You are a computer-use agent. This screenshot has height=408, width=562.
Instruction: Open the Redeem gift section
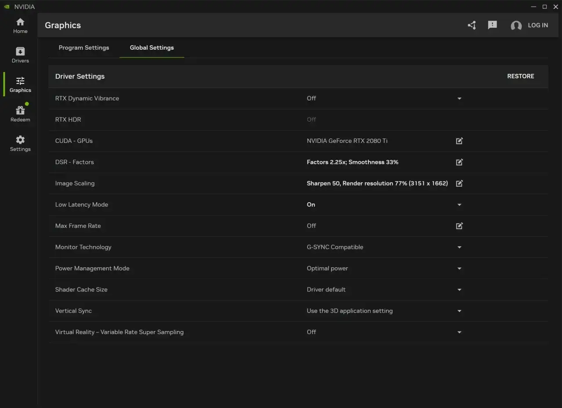coord(20,114)
